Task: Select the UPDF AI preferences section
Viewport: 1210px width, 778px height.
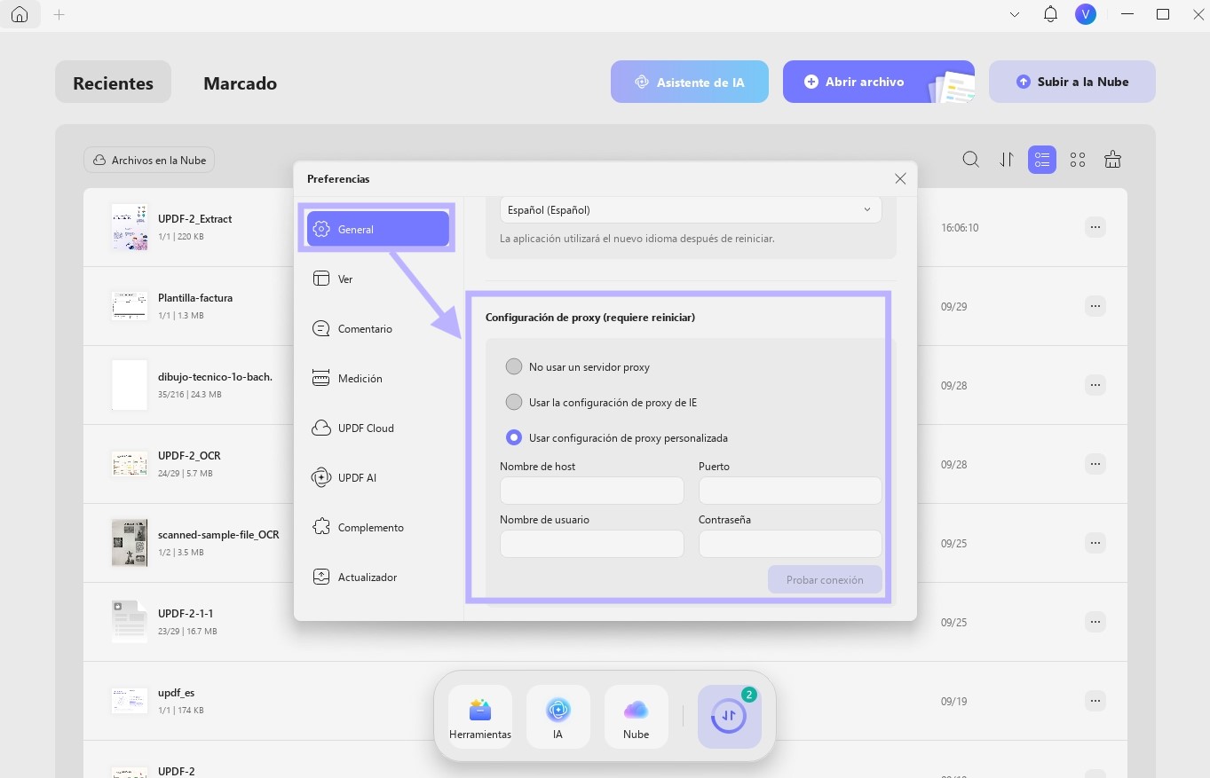Action: click(377, 477)
